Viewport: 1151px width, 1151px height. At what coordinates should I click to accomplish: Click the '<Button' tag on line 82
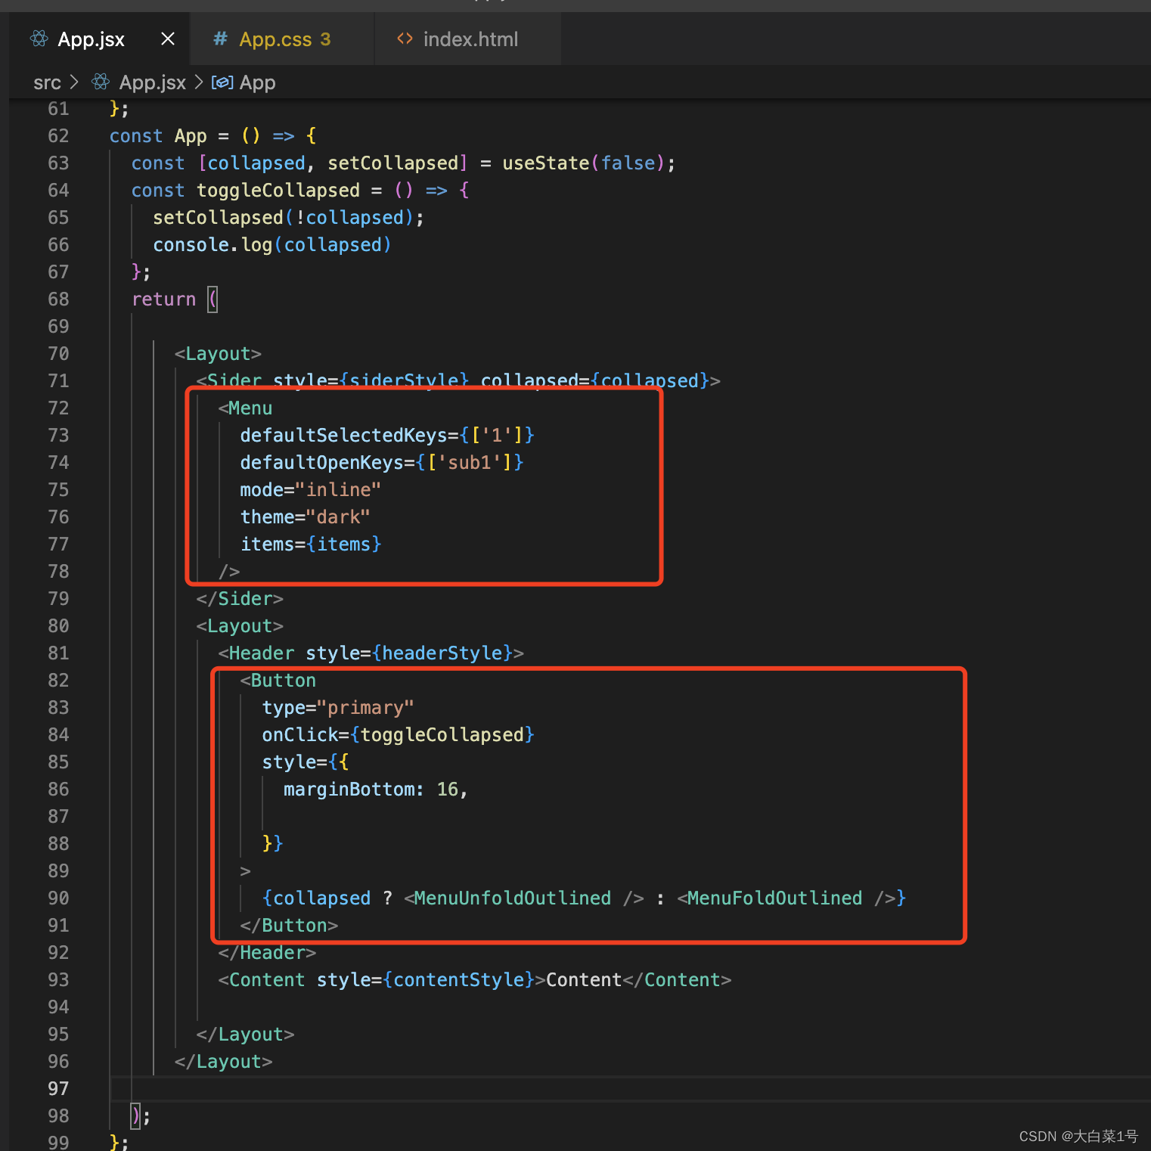(278, 681)
